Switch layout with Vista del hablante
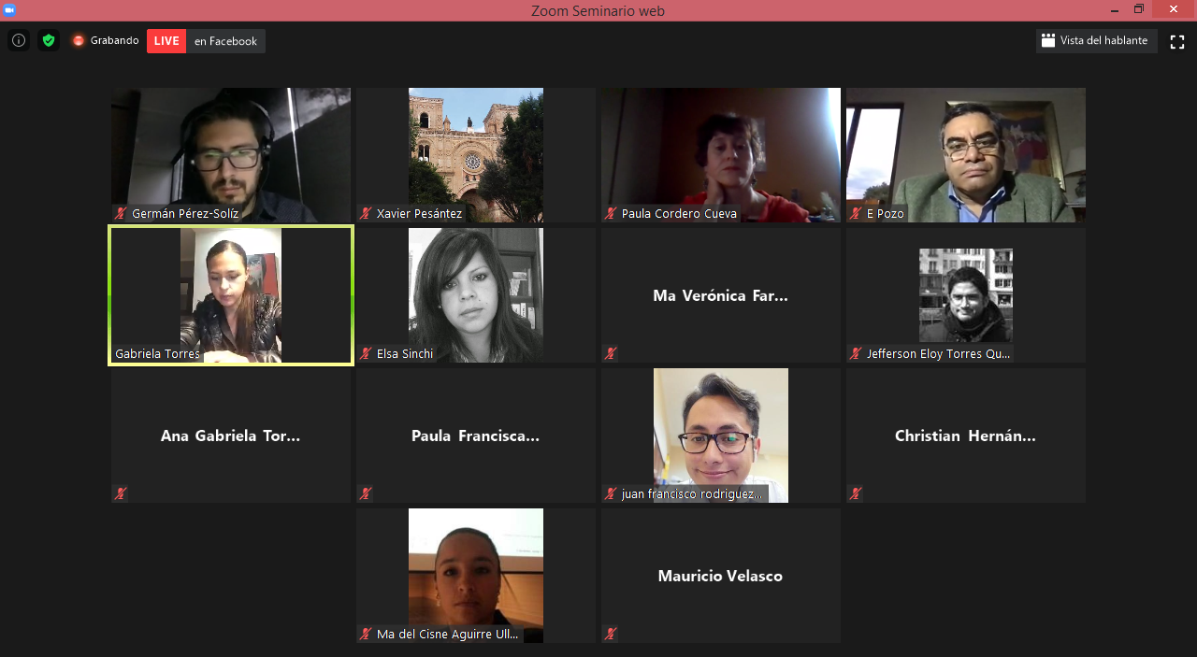 click(x=1096, y=41)
